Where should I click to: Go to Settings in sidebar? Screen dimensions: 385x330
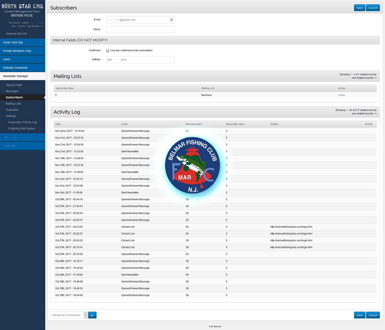click(11, 116)
